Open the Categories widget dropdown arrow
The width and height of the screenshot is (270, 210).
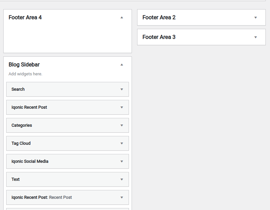pos(122,125)
